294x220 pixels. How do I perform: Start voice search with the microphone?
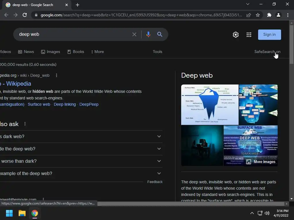click(x=148, y=34)
